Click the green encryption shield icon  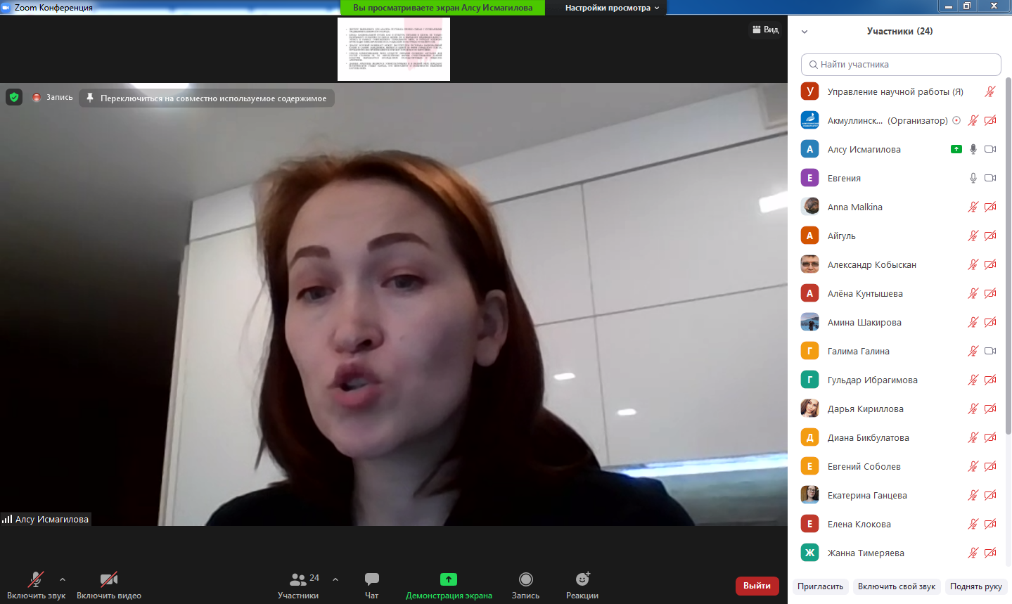pyautogui.click(x=14, y=97)
